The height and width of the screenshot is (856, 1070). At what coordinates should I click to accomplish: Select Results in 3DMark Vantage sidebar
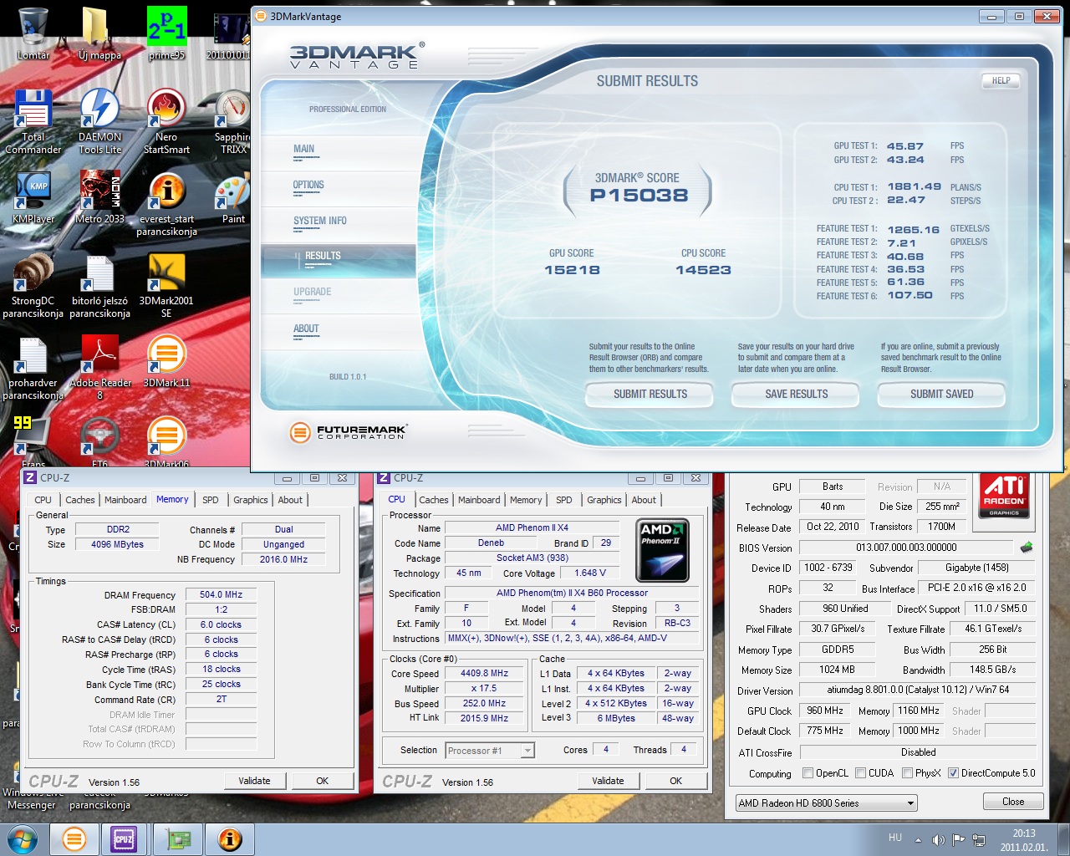[x=323, y=257]
